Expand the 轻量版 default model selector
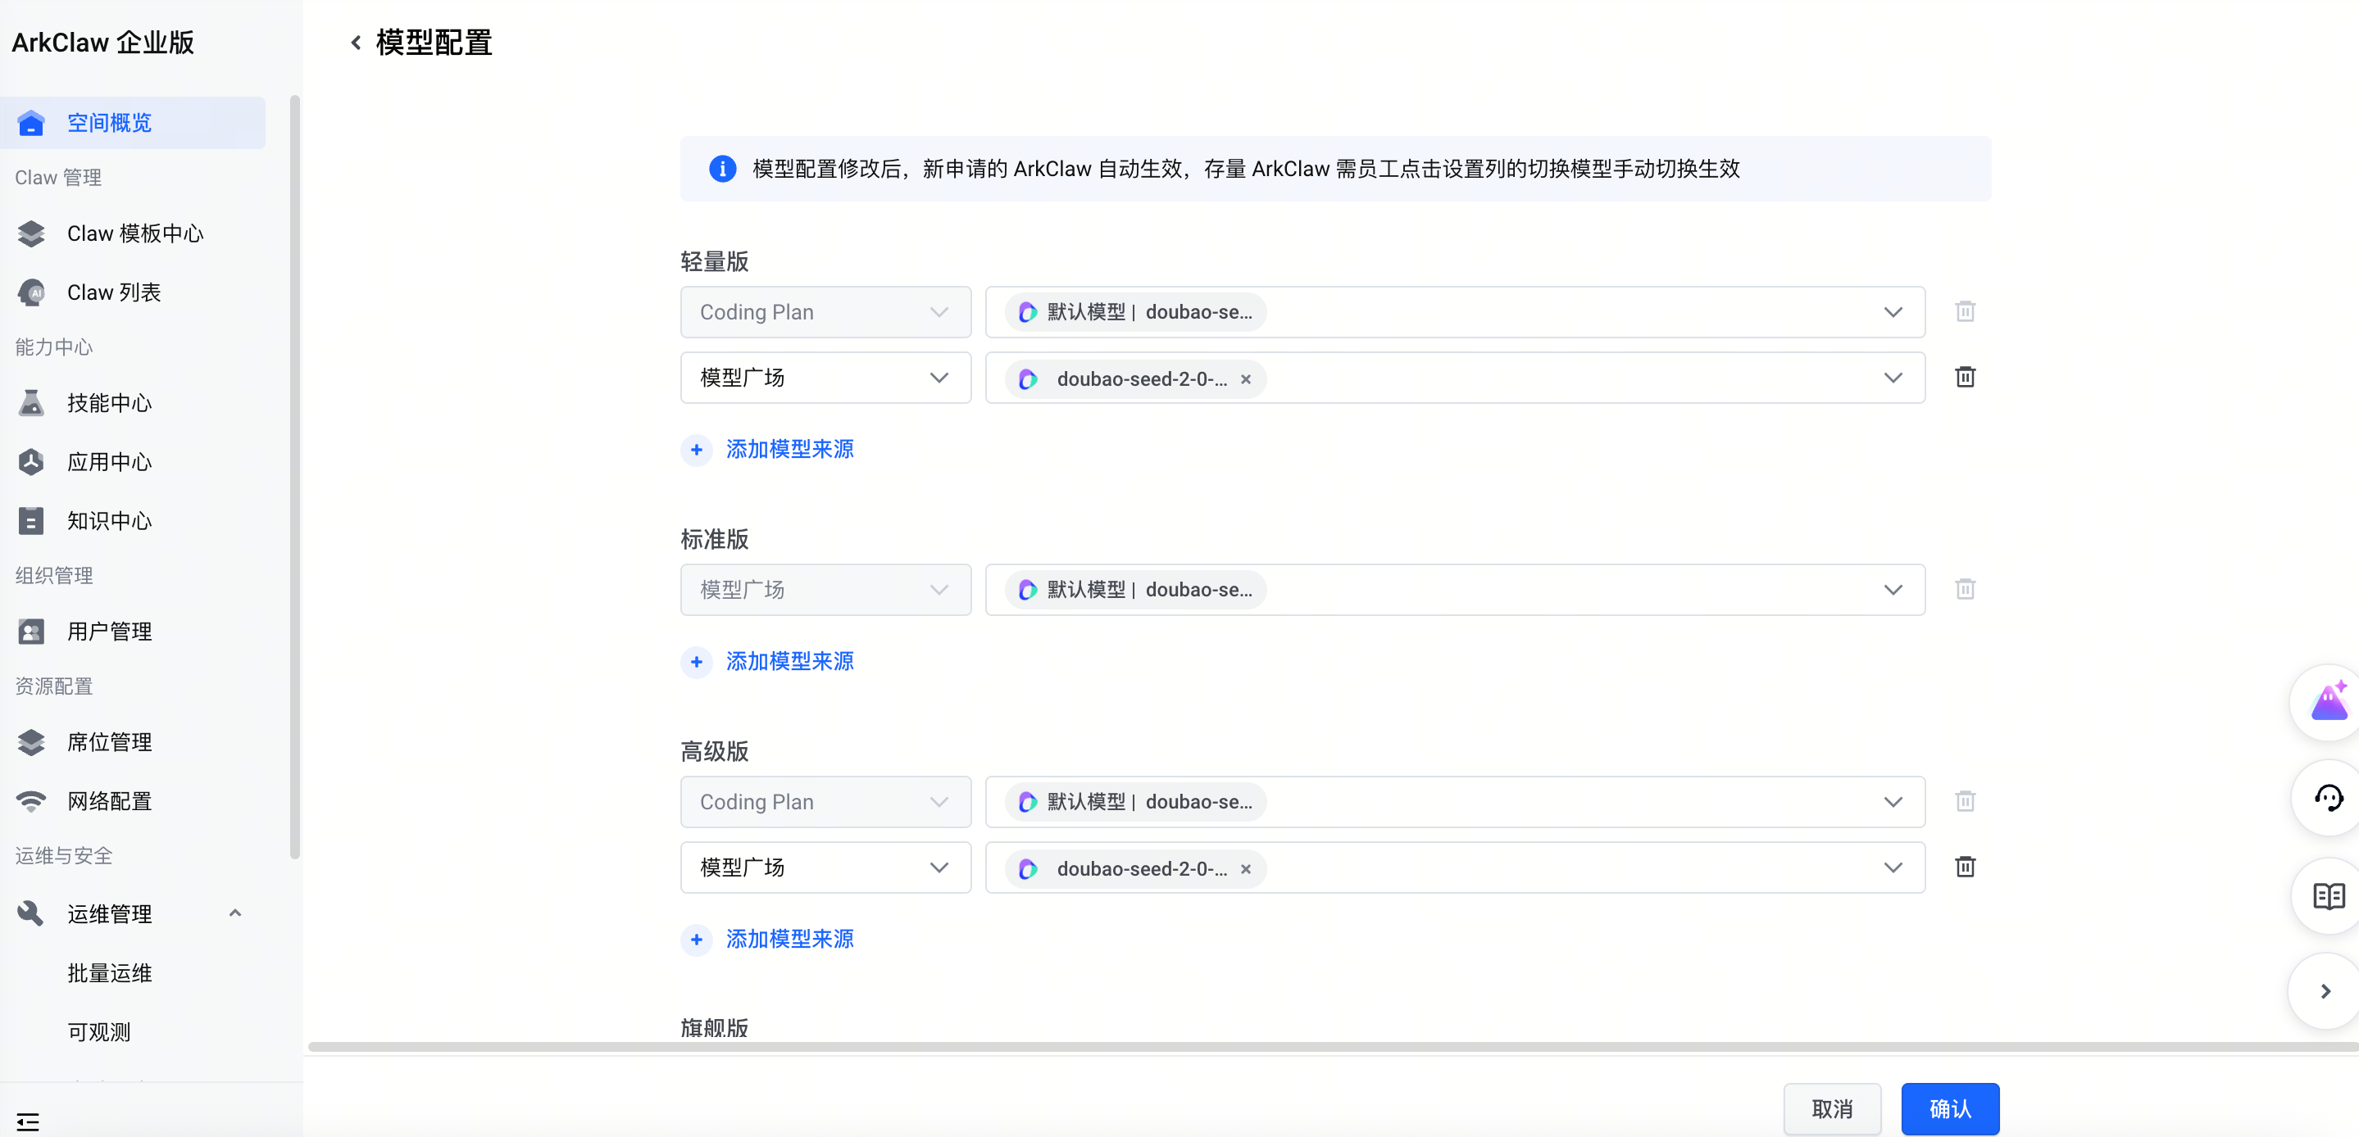Image resolution: width=2359 pixels, height=1137 pixels. click(x=1454, y=311)
